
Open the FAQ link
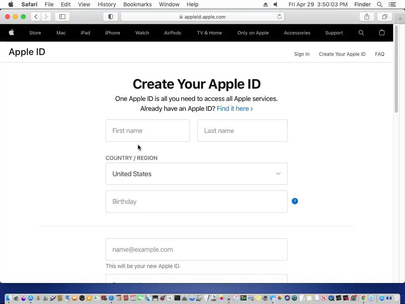tap(379, 54)
